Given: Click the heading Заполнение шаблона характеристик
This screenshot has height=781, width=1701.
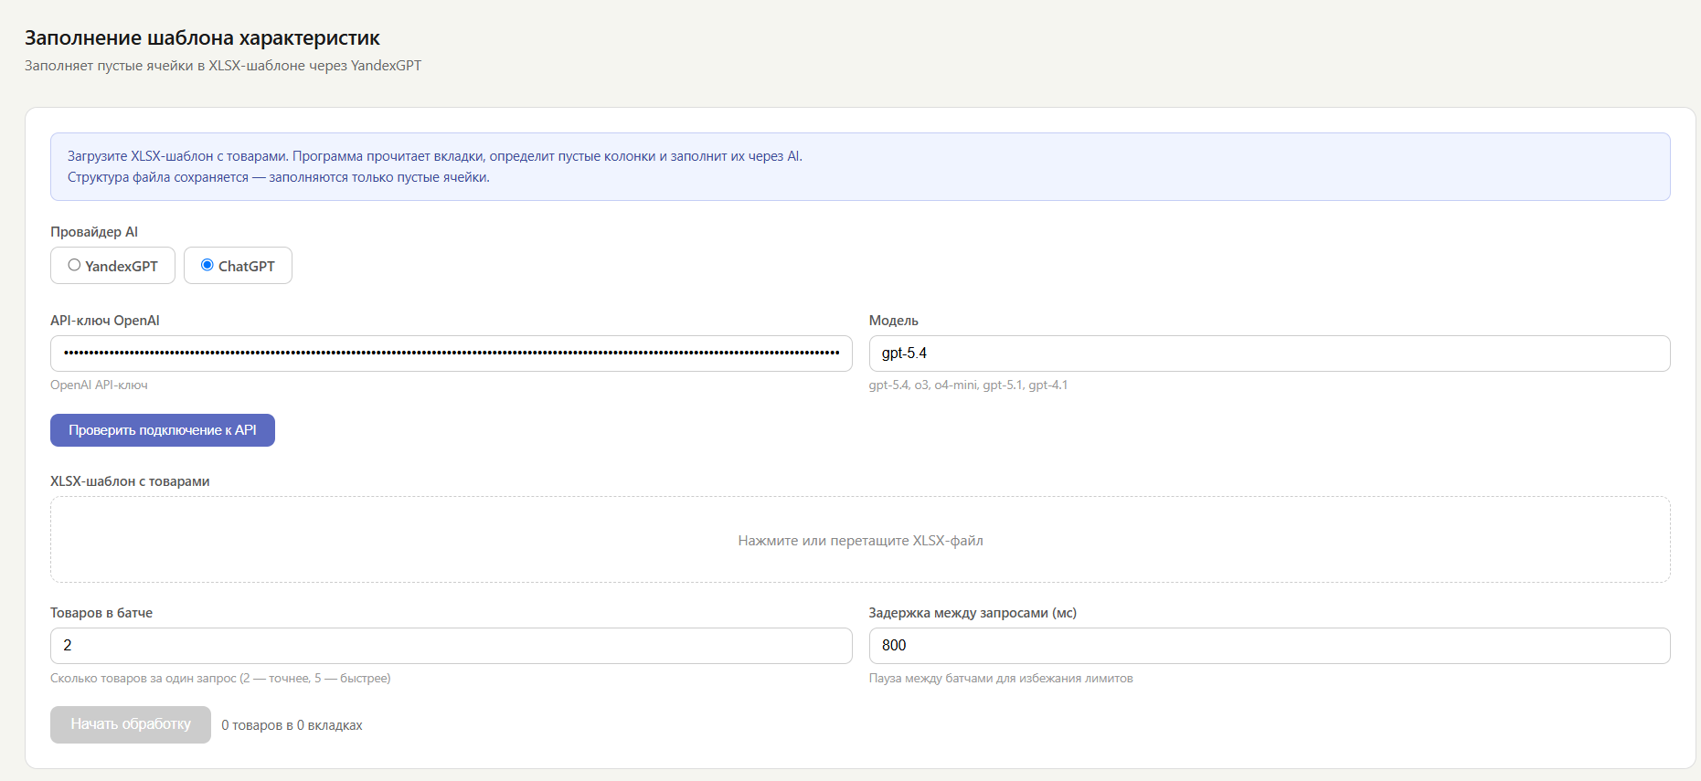Looking at the screenshot, I should click(x=202, y=38).
